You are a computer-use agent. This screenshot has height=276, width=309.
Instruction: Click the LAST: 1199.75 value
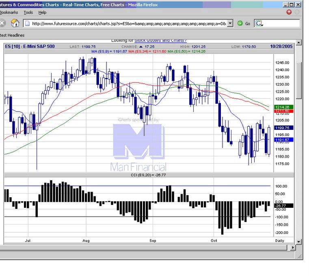coord(82,47)
